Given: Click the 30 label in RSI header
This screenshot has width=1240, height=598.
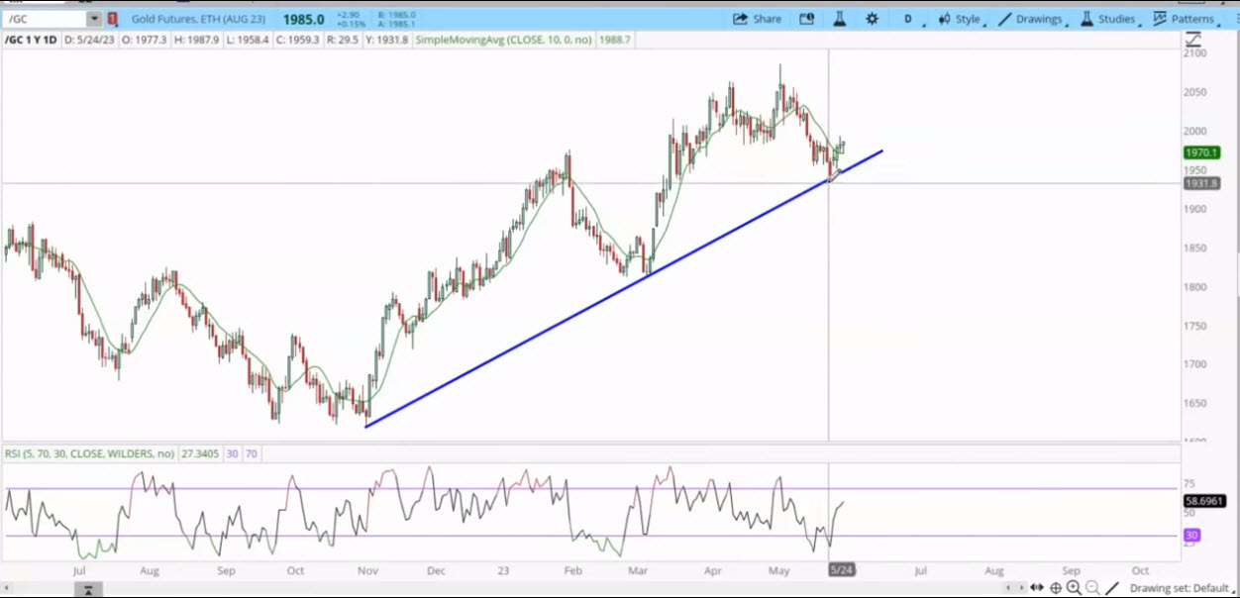Looking at the screenshot, I should point(232,453).
